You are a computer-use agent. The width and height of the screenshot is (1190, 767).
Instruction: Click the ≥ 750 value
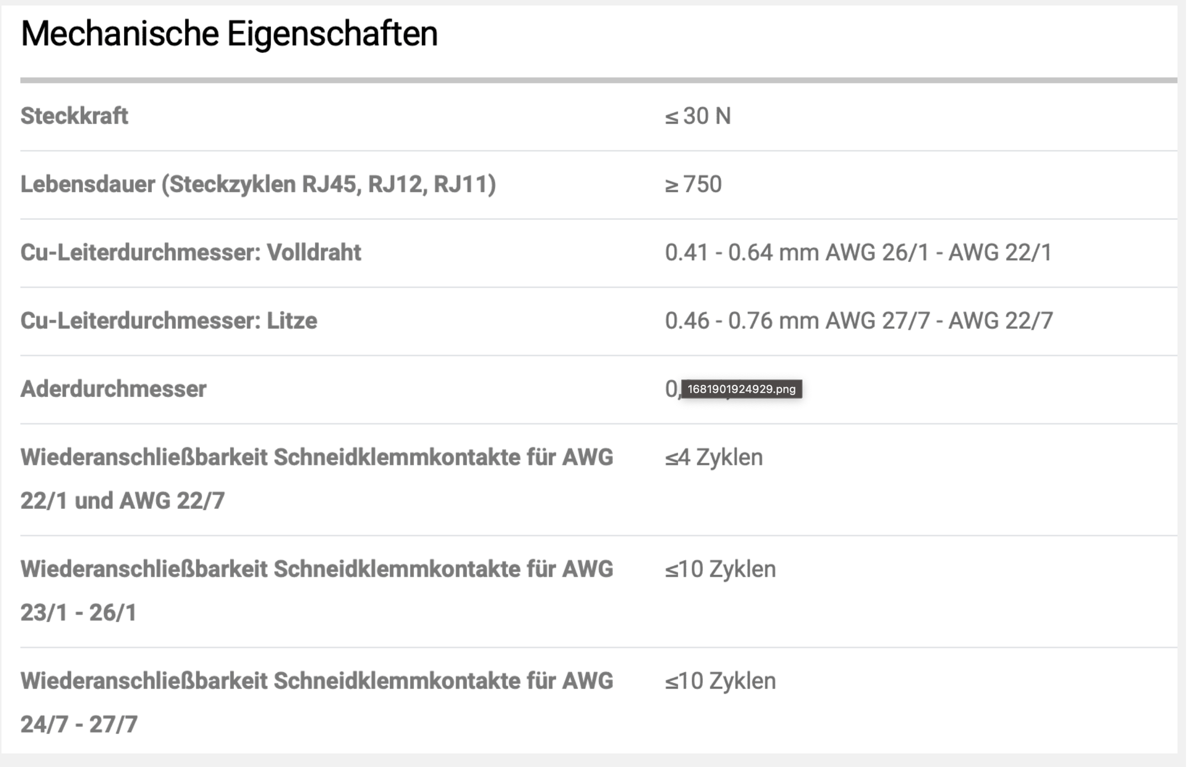tap(693, 184)
